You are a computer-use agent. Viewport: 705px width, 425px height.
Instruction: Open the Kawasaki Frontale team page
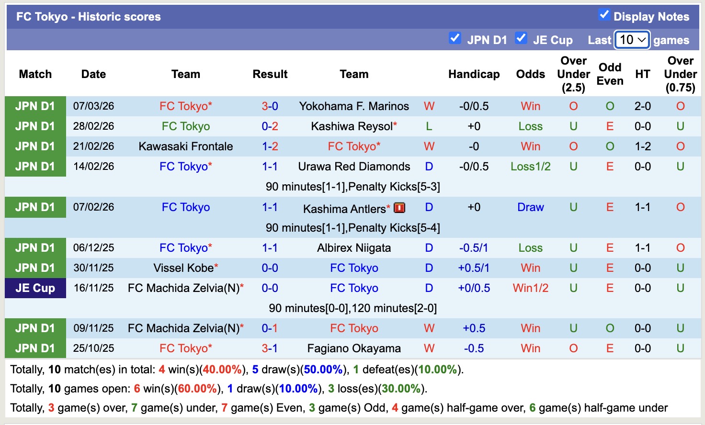coord(186,146)
